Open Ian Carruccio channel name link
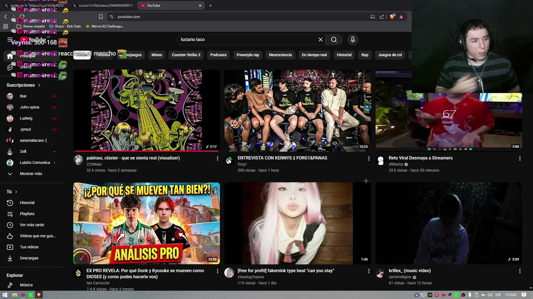This screenshot has height=299, width=533. (x=98, y=283)
